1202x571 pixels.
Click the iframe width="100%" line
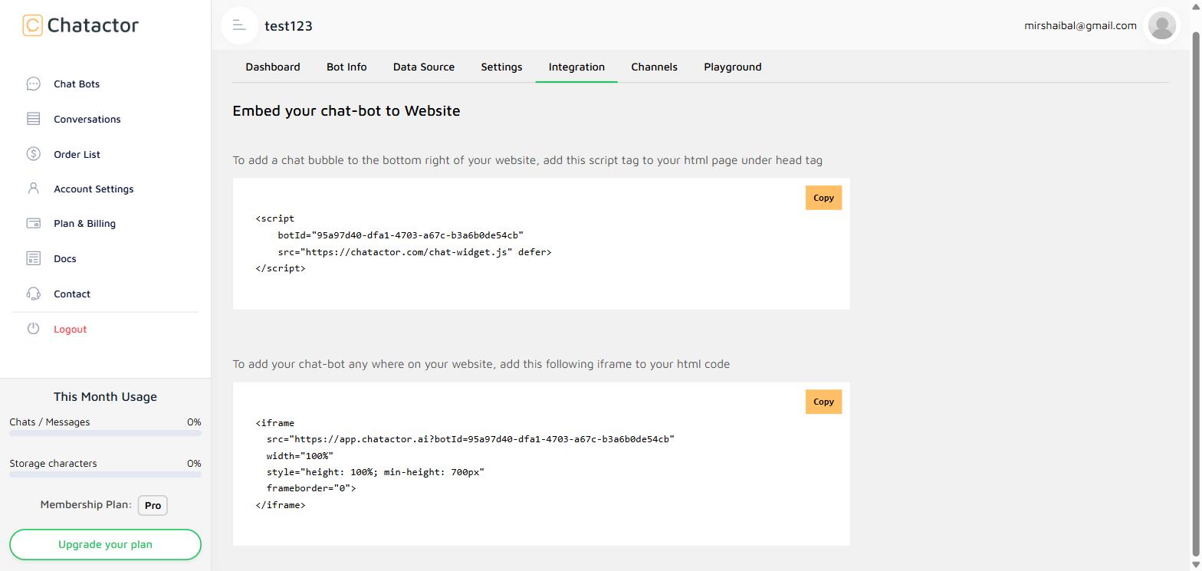pyautogui.click(x=300, y=456)
